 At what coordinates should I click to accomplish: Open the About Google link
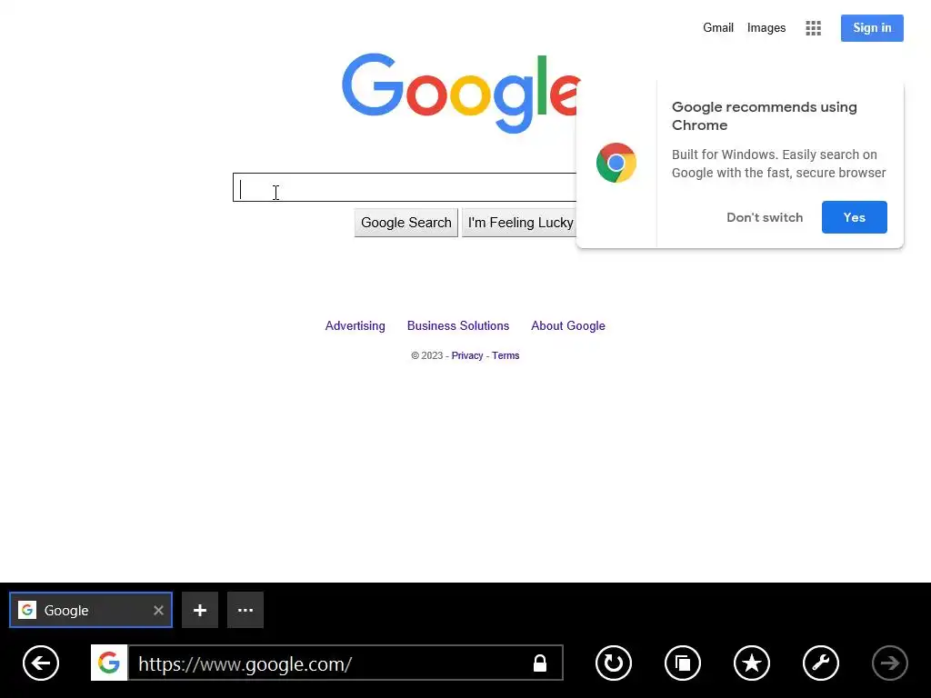[568, 326]
